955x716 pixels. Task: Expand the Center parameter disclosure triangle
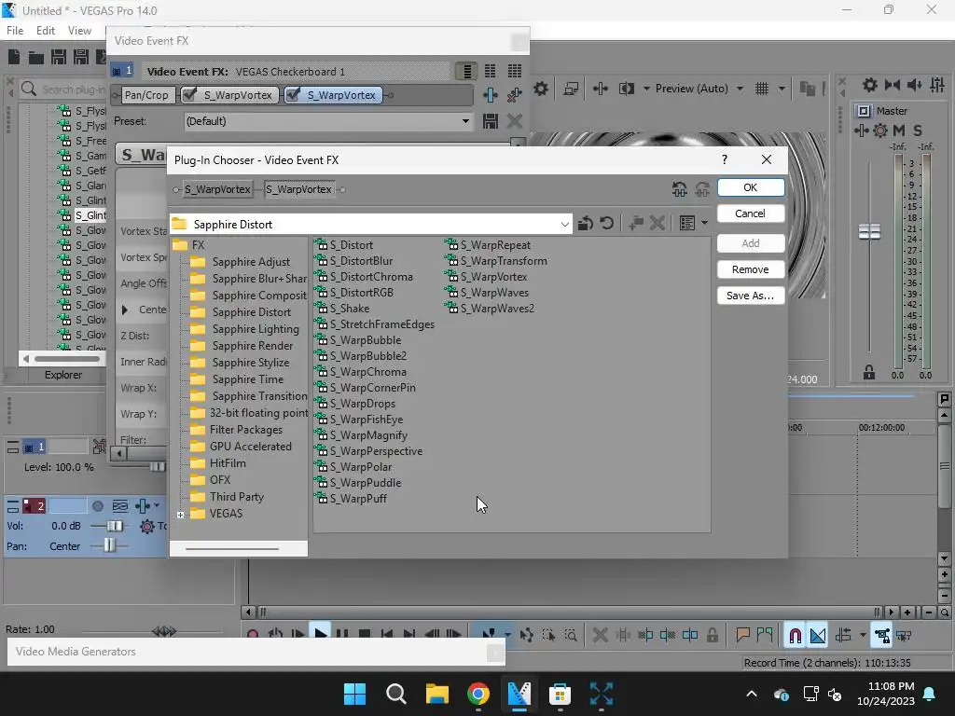(x=125, y=310)
